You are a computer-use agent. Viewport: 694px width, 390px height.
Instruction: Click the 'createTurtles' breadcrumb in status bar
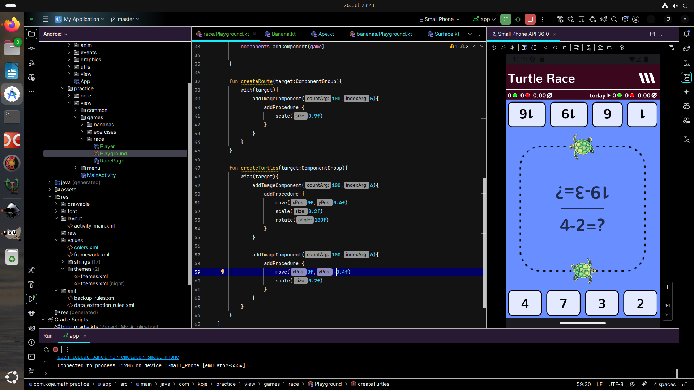(373, 384)
